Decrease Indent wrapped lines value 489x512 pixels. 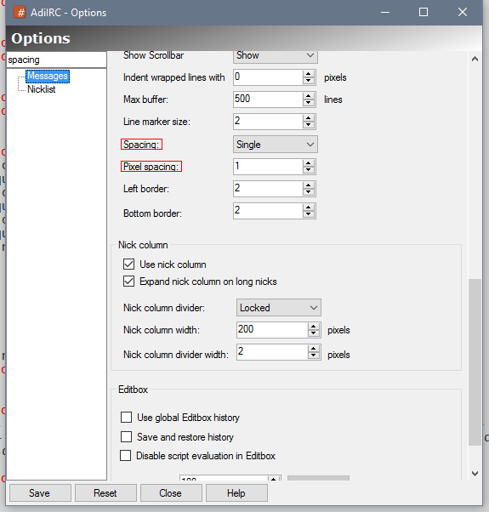point(308,81)
